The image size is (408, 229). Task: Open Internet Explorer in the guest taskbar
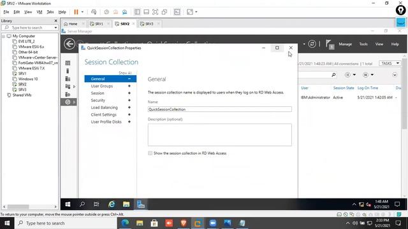coord(112,204)
